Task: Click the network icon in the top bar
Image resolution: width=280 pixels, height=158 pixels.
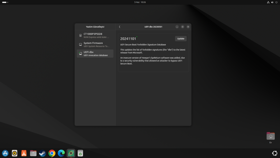Action: 268,2
